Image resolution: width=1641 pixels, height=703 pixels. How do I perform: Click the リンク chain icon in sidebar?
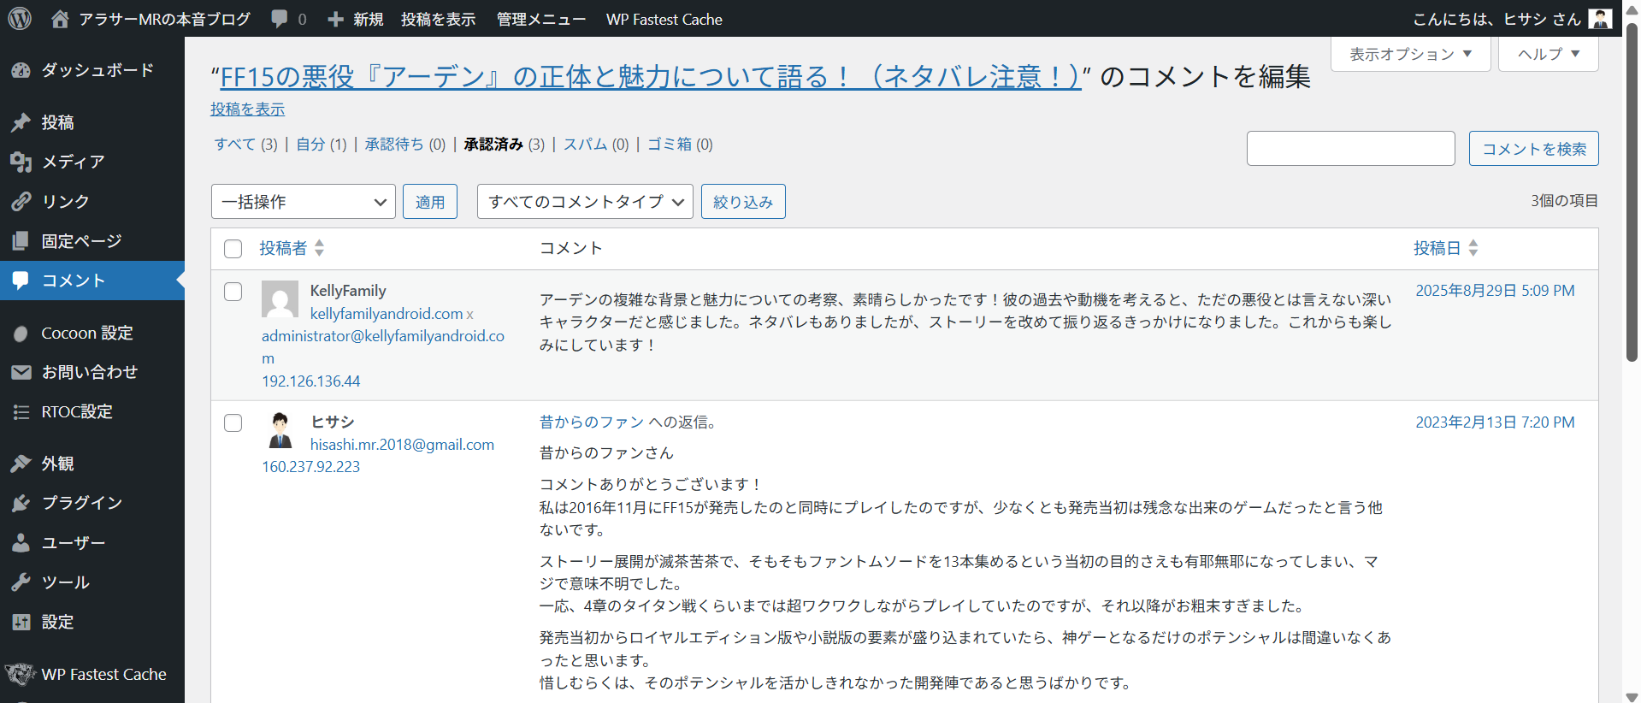(21, 201)
